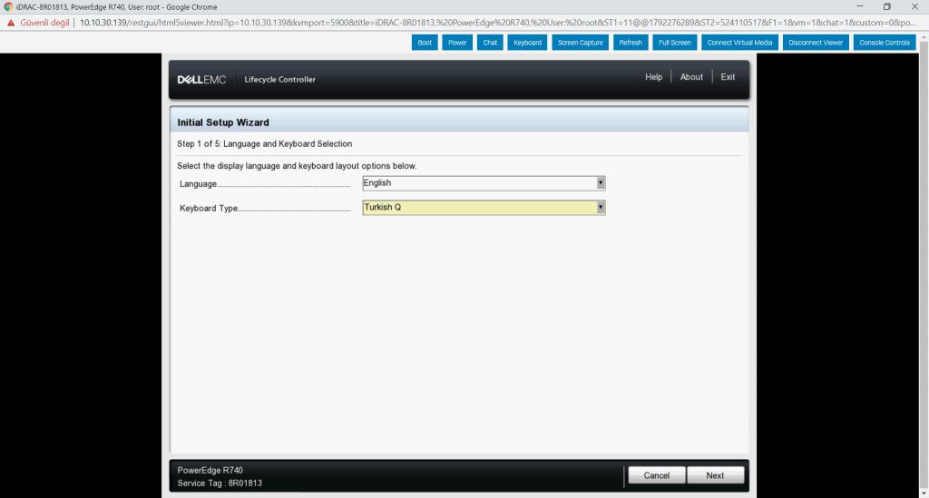929x498 pixels.
Task: Expand the Language dropdown arrow
Action: pyautogui.click(x=600, y=182)
